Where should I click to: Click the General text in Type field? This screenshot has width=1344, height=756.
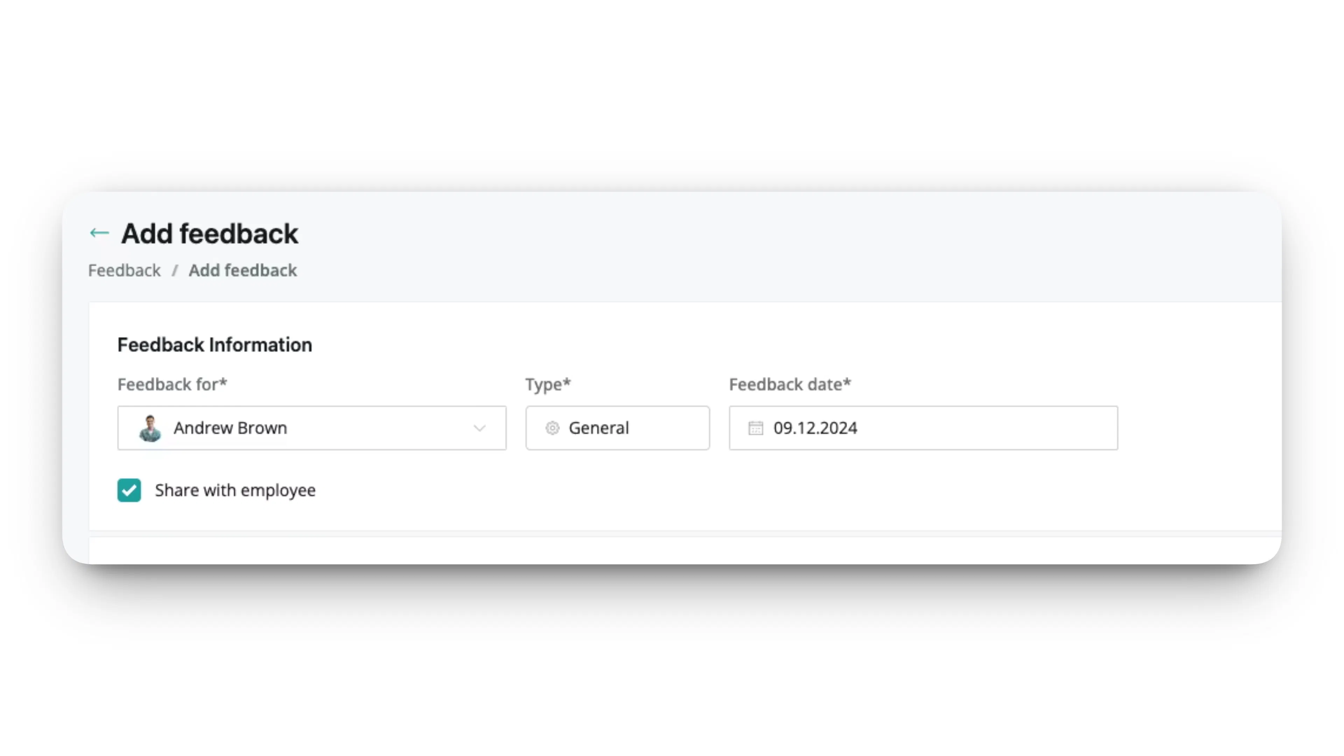(598, 428)
